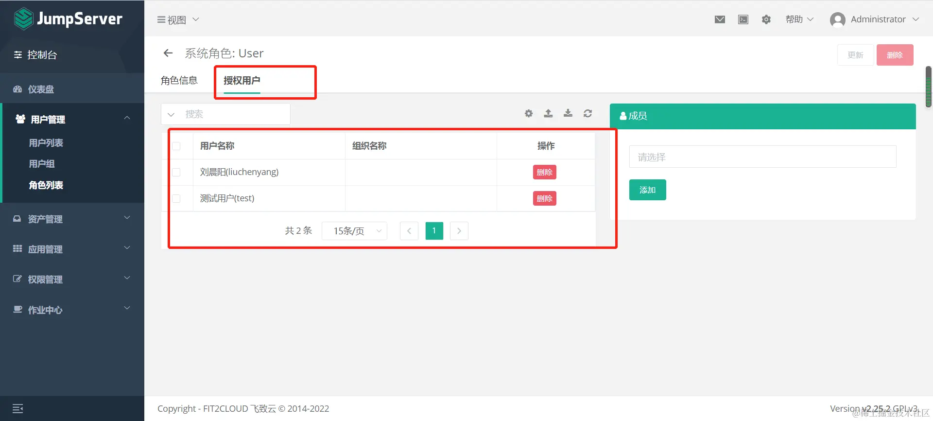Open the web terminal icon
The height and width of the screenshot is (421, 933).
pyautogui.click(x=743, y=19)
